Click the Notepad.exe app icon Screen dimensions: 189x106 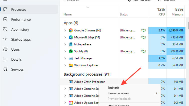(x=71, y=44)
